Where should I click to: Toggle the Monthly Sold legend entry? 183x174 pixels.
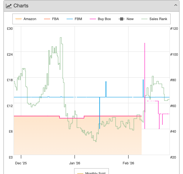(x=91, y=173)
